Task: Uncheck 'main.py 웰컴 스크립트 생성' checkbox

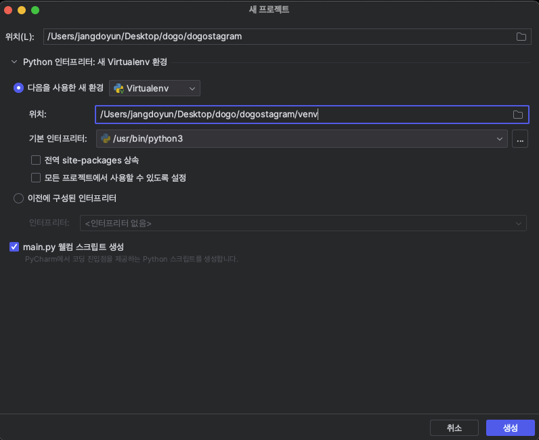Action: (14, 247)
